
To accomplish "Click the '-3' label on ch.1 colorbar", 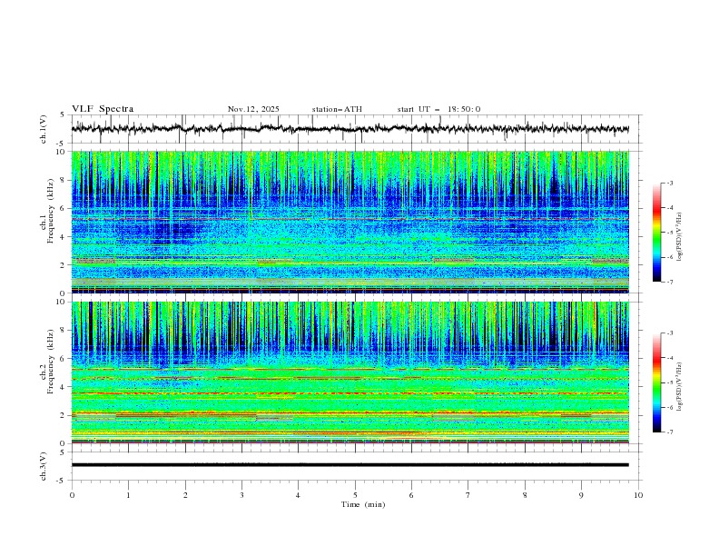I will pyautogui.click(x=670, y=183).
